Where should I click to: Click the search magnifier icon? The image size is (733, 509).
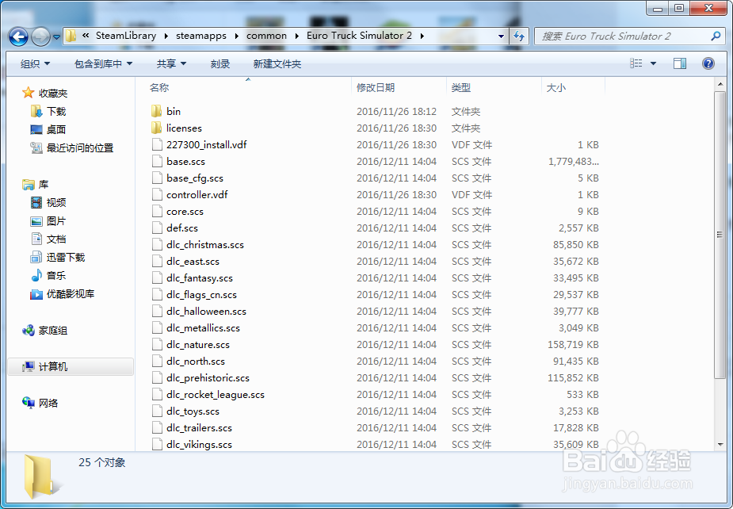coord(716,36)
